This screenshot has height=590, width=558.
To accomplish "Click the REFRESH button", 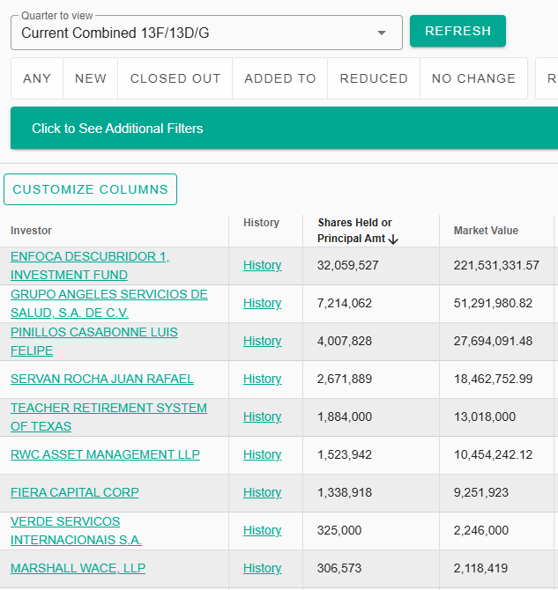I will 458,31.
